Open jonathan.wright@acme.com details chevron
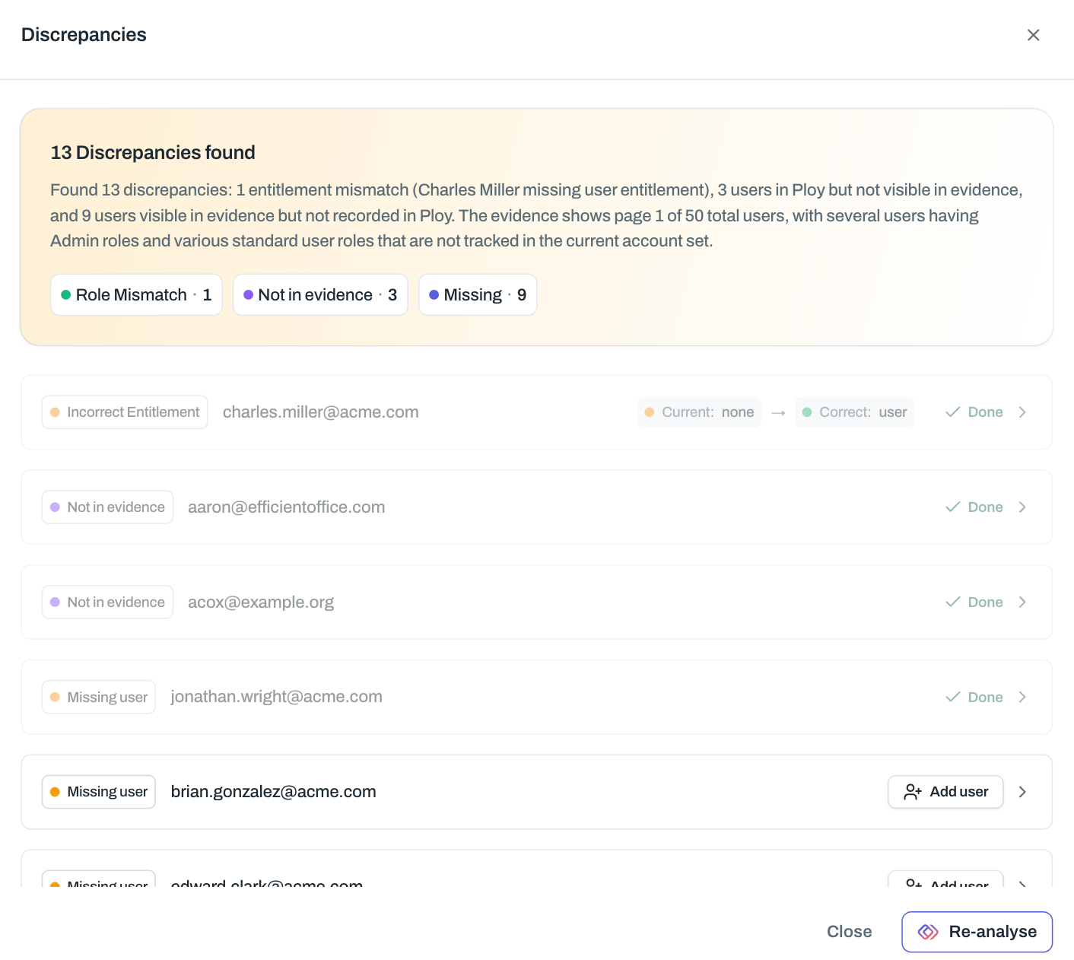Screen dimensions: 1074x960 [1022, 698]
